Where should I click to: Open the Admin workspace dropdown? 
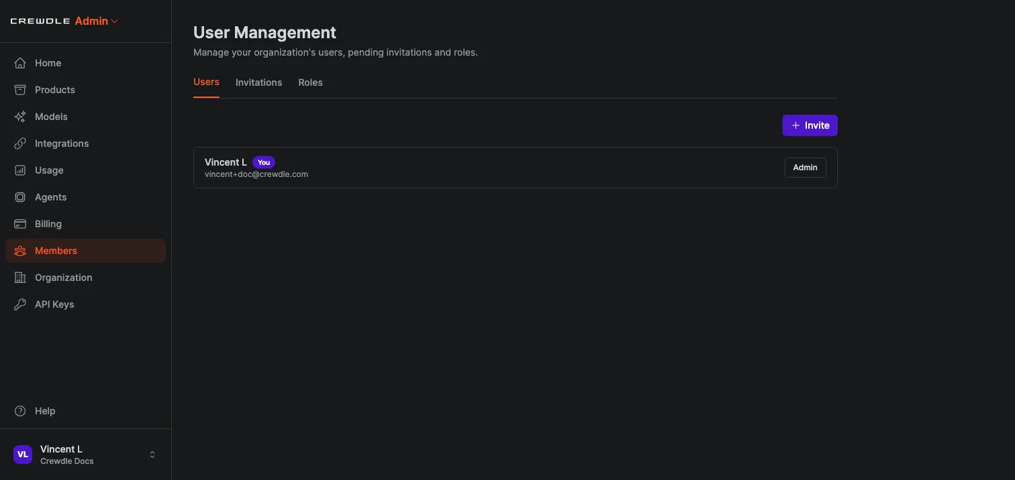97,21
